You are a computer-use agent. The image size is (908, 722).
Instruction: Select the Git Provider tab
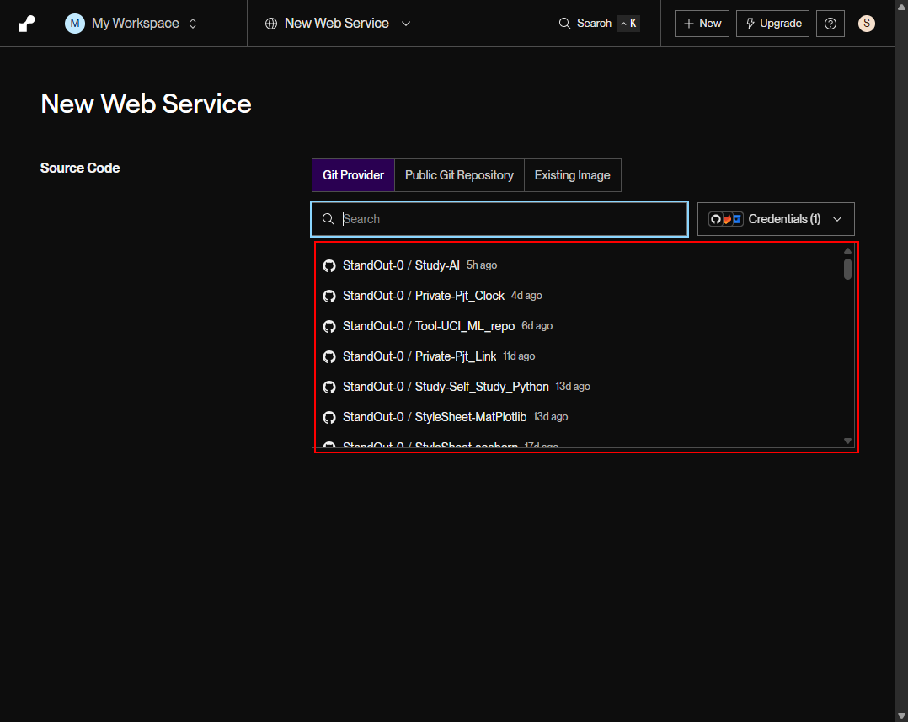353,175
